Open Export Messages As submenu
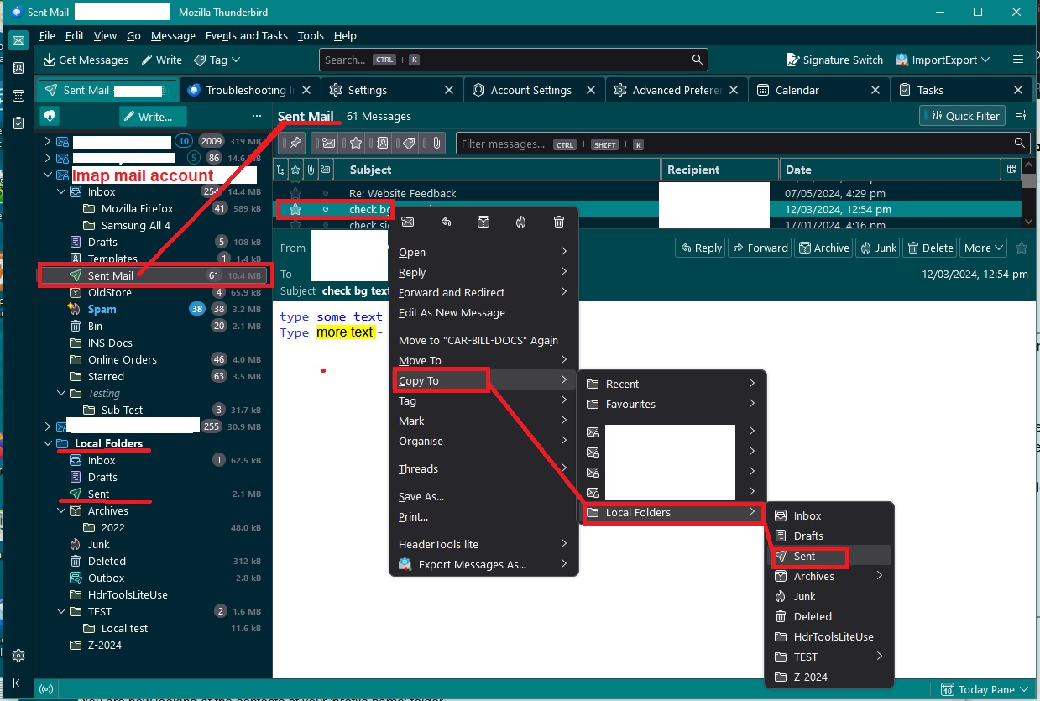The width and height of the screenshot is (1040, 701). click(x=483, y=564)
